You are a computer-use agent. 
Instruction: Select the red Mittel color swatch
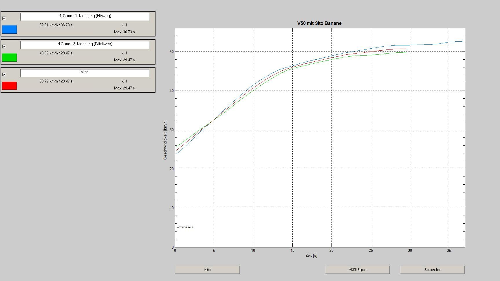(x=10, y=86)
